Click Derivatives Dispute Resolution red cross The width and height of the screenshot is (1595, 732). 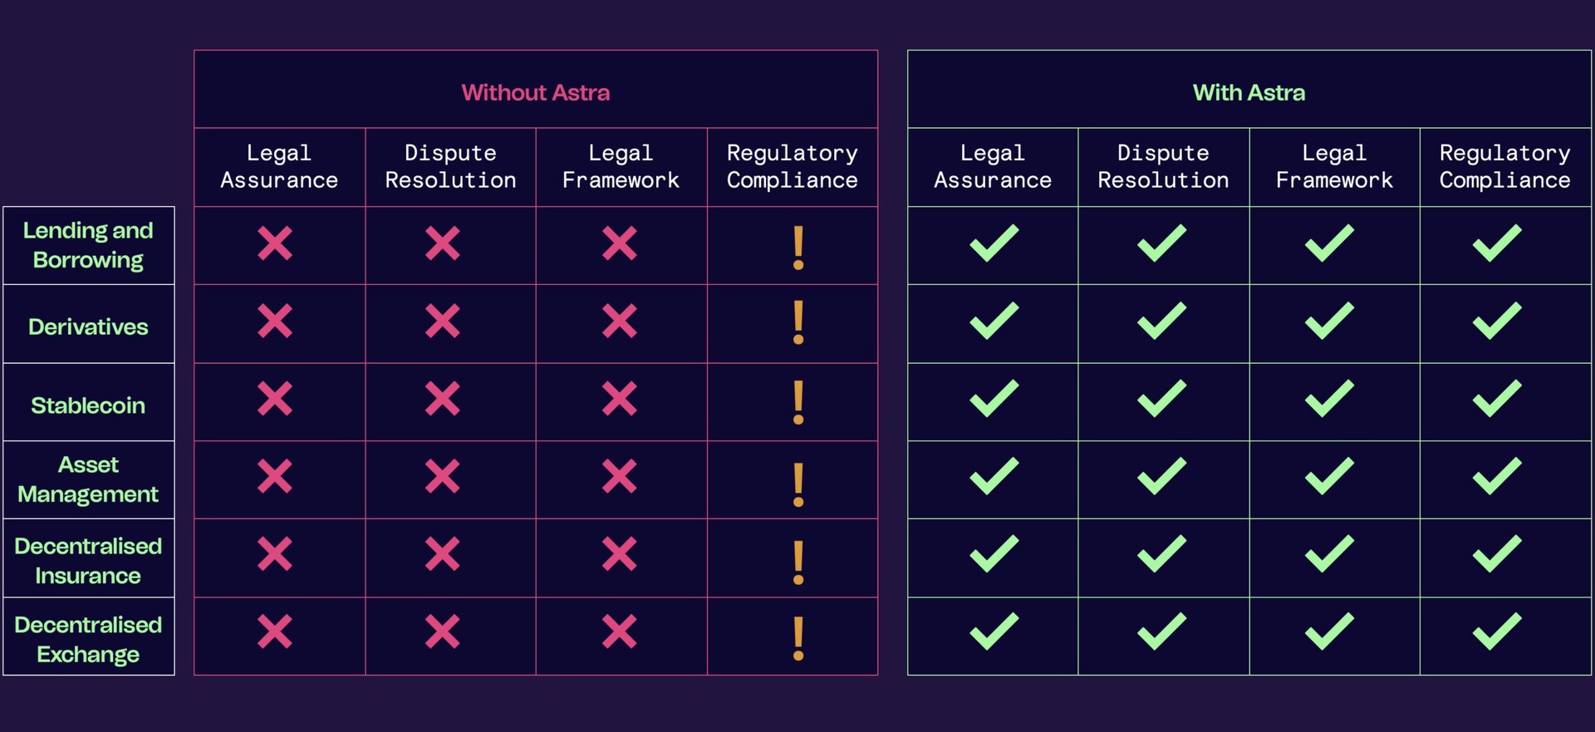coord(443,321)
